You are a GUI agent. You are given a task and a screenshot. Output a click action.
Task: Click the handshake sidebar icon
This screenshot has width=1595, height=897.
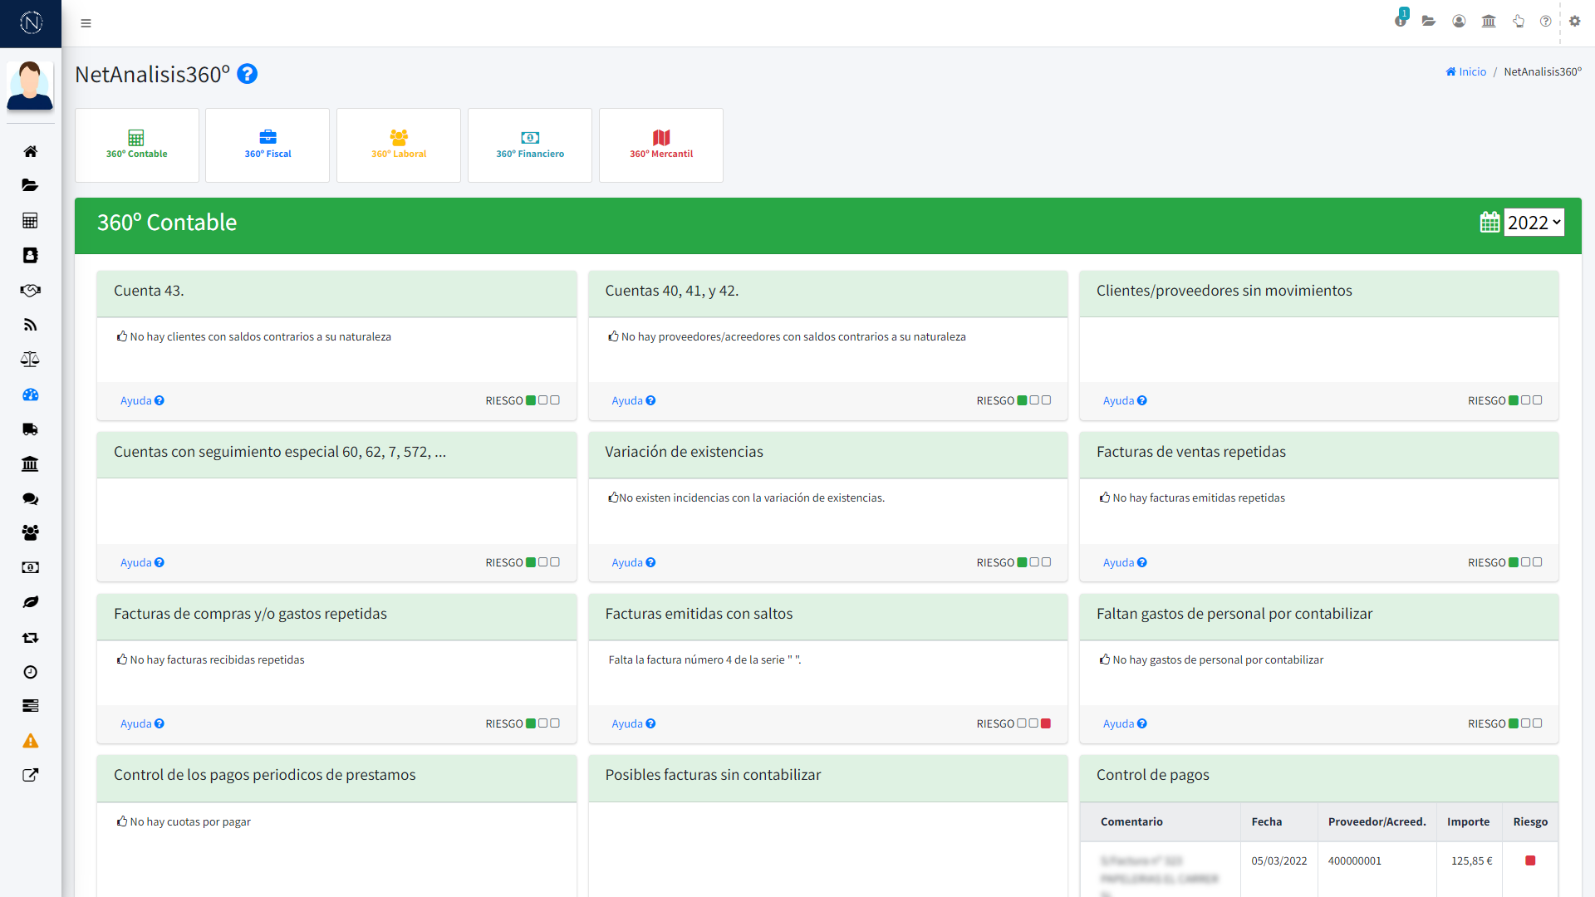coord(30,290)
